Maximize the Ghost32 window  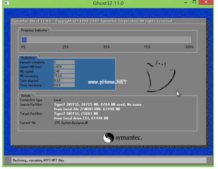click(194, 3)
